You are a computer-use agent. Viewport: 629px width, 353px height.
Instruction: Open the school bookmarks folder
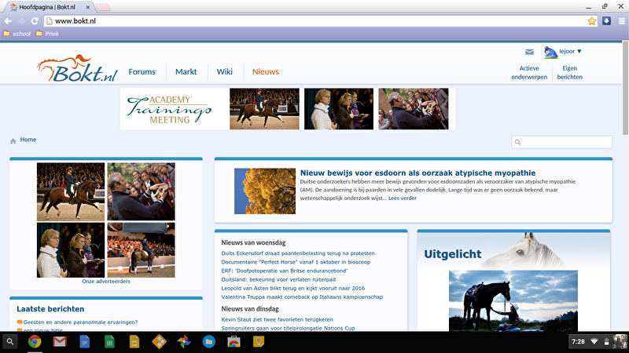17,34
